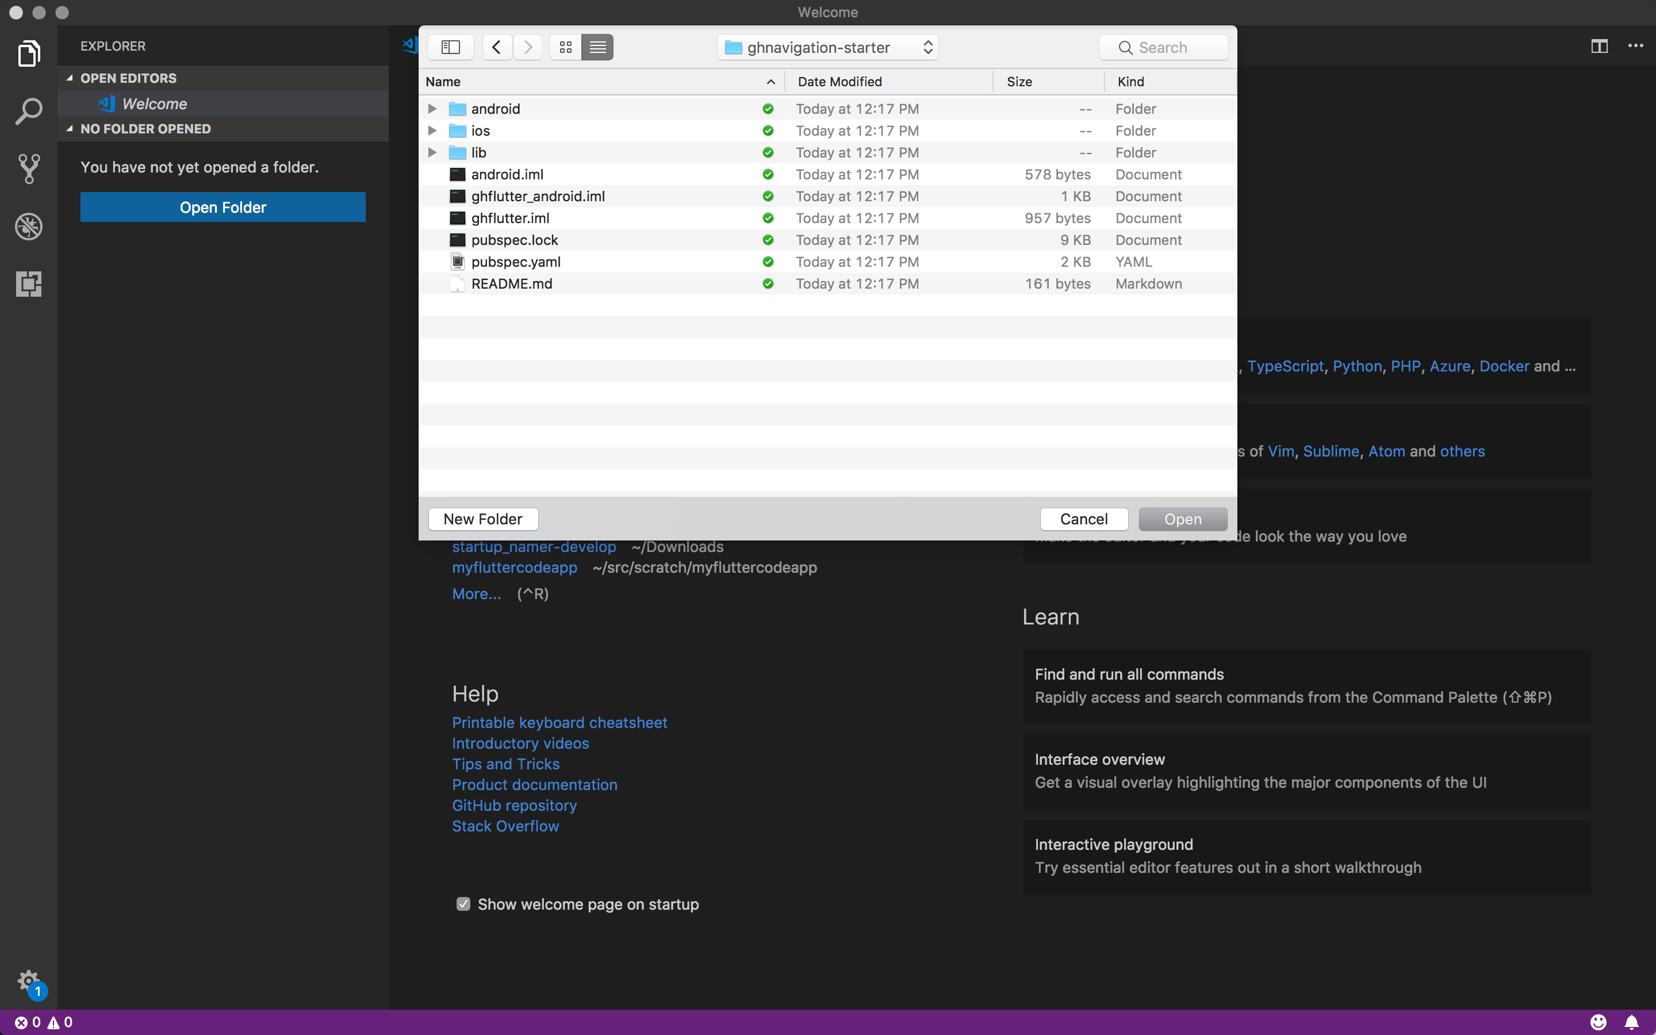Image resolution: width=1656 pixels, height=1035 pixels.
Task: Open the Source Control view
Action: click(x=29, y=168)
